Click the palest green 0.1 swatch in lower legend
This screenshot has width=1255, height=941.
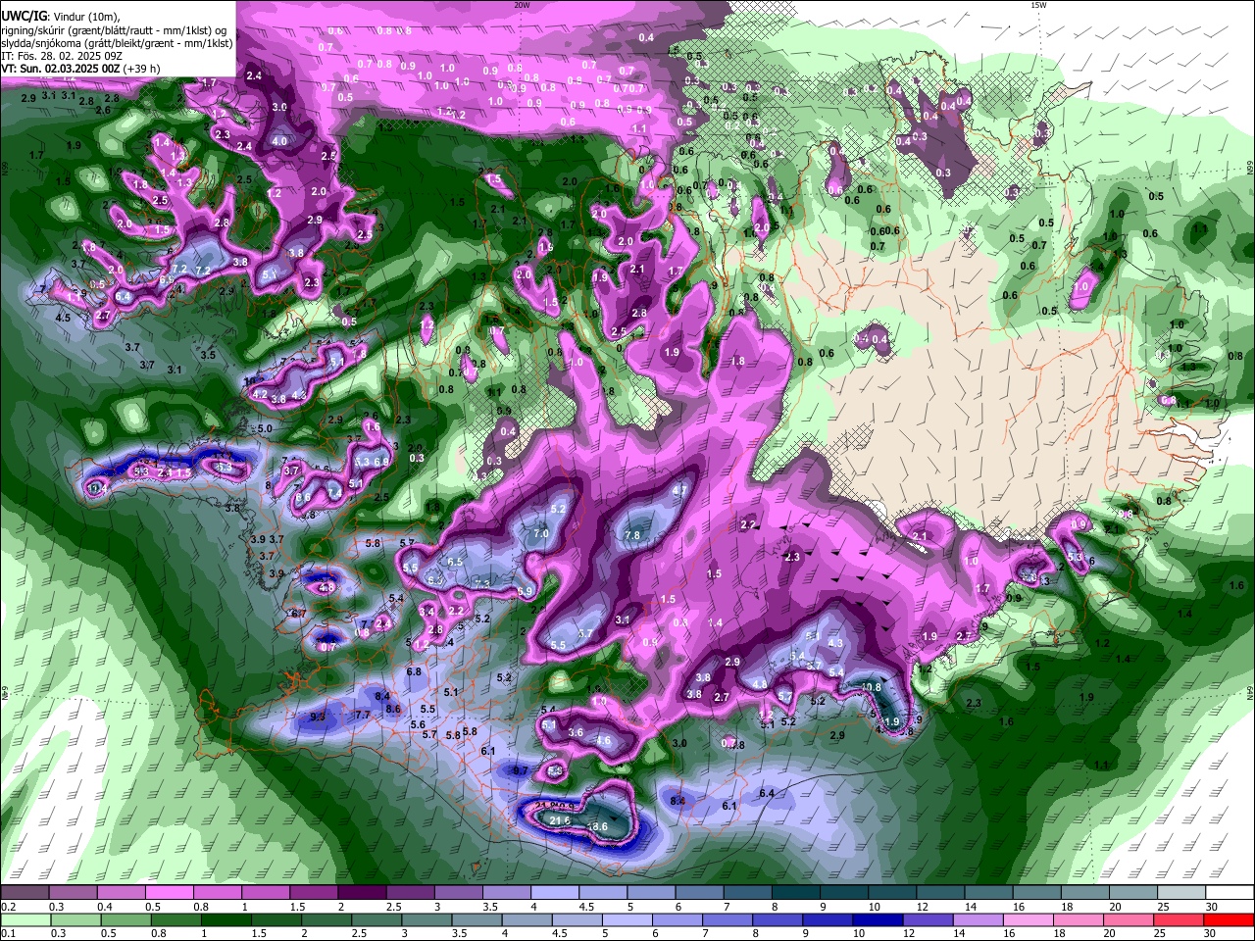[25, 920]
